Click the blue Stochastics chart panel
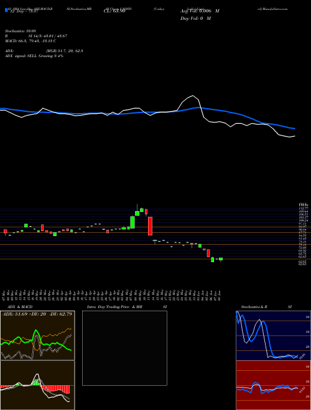Screen dimensions: 311x410 273,335
